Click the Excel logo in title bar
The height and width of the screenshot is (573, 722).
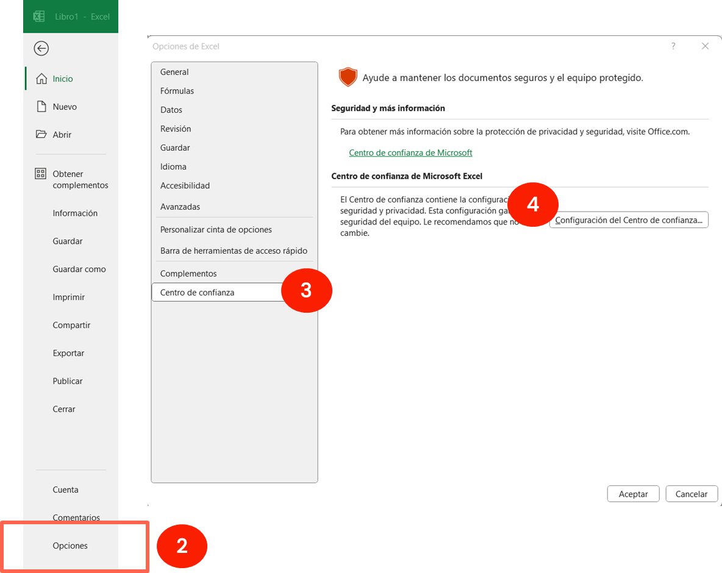pos(39,16)
